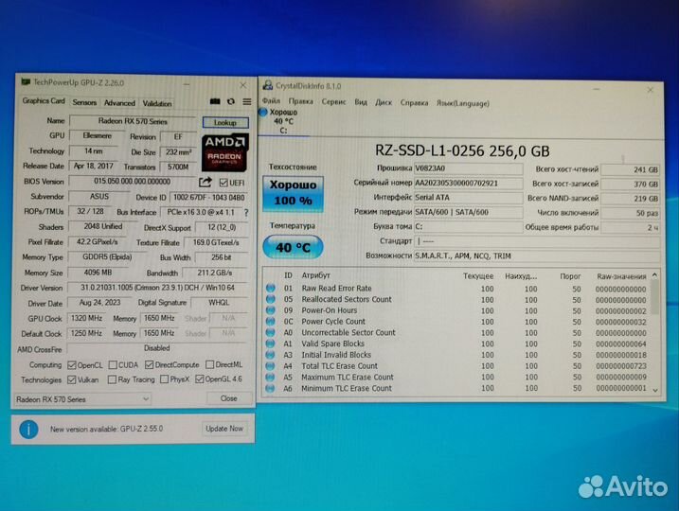Click the SMART list scroll down arrow
This screenshot has height=511, width=679.
654,390
